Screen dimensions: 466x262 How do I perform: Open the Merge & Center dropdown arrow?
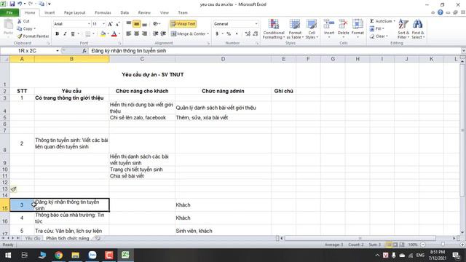208,34
